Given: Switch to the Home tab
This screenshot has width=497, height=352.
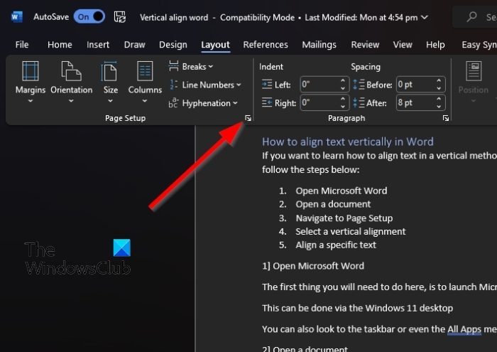Looking at the screenshot, I should [x=60, y=45].
